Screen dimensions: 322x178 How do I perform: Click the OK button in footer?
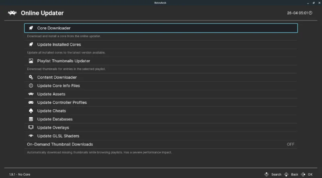[x=310, y=174]
